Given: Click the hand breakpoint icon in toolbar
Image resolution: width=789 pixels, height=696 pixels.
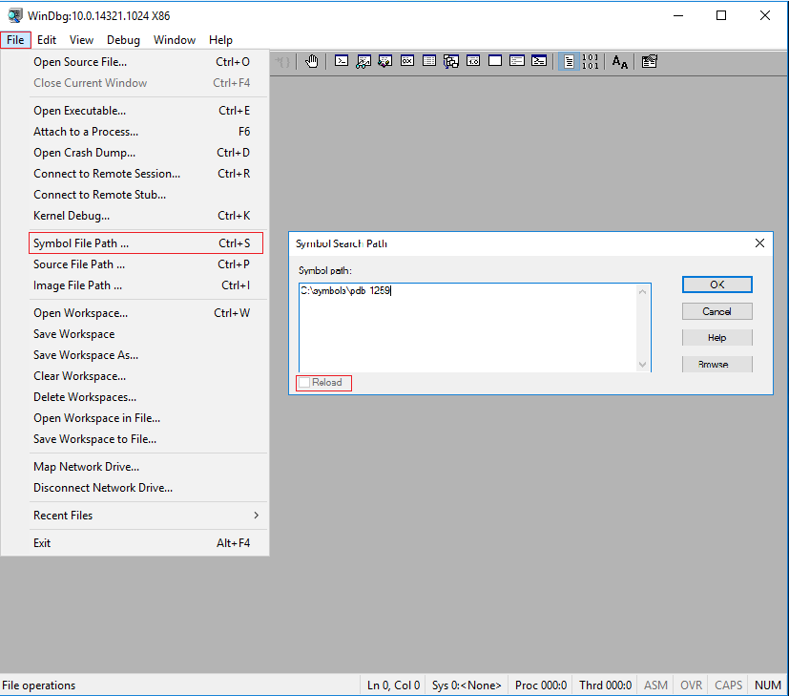Looking at the screenshot, I should point(312,61).
